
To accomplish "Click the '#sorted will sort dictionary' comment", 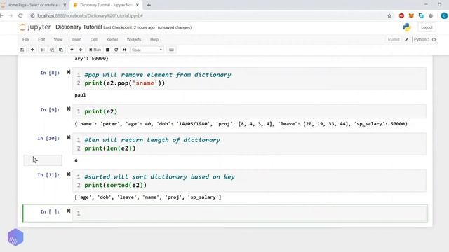I will (159, 177).
